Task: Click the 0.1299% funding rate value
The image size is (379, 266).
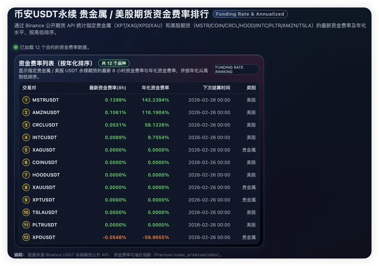Action: [x=116, y=100]
